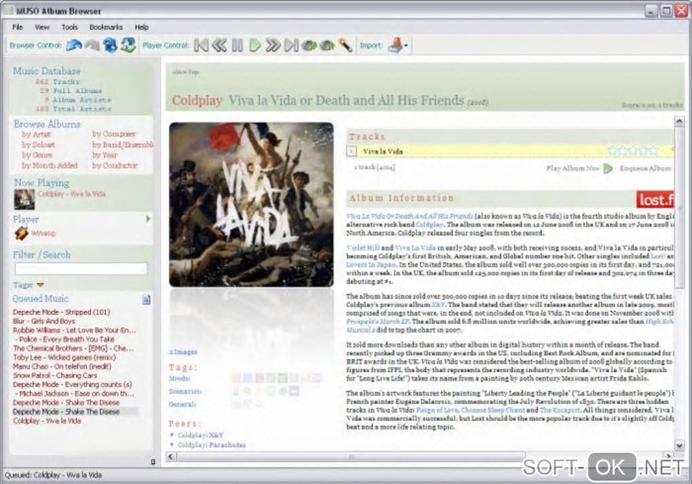This screenshot has width=692, height=484.
Task: Browse albums by Soloist
Action: (x=39, y=145)
